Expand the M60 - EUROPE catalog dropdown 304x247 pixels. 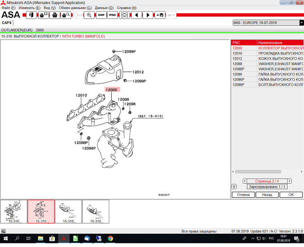coord(302,23)
